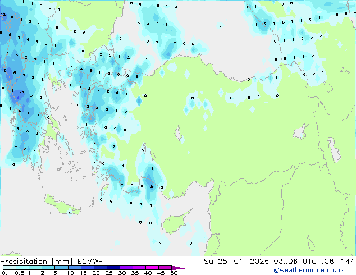Image resolution: width=356 pixels, height=275 pixels.
Task: Click the legend value 40
Action: point(148,273)
